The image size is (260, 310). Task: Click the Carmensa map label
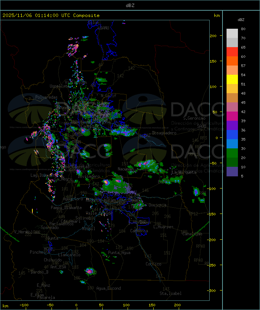pos(139,231)
